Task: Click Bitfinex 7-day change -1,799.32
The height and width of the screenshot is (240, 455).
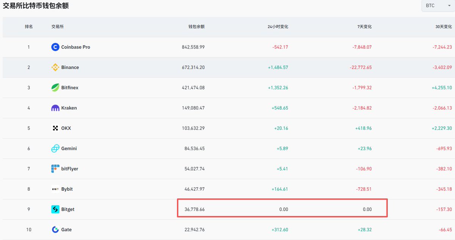Action: click(x=362, y=88)
